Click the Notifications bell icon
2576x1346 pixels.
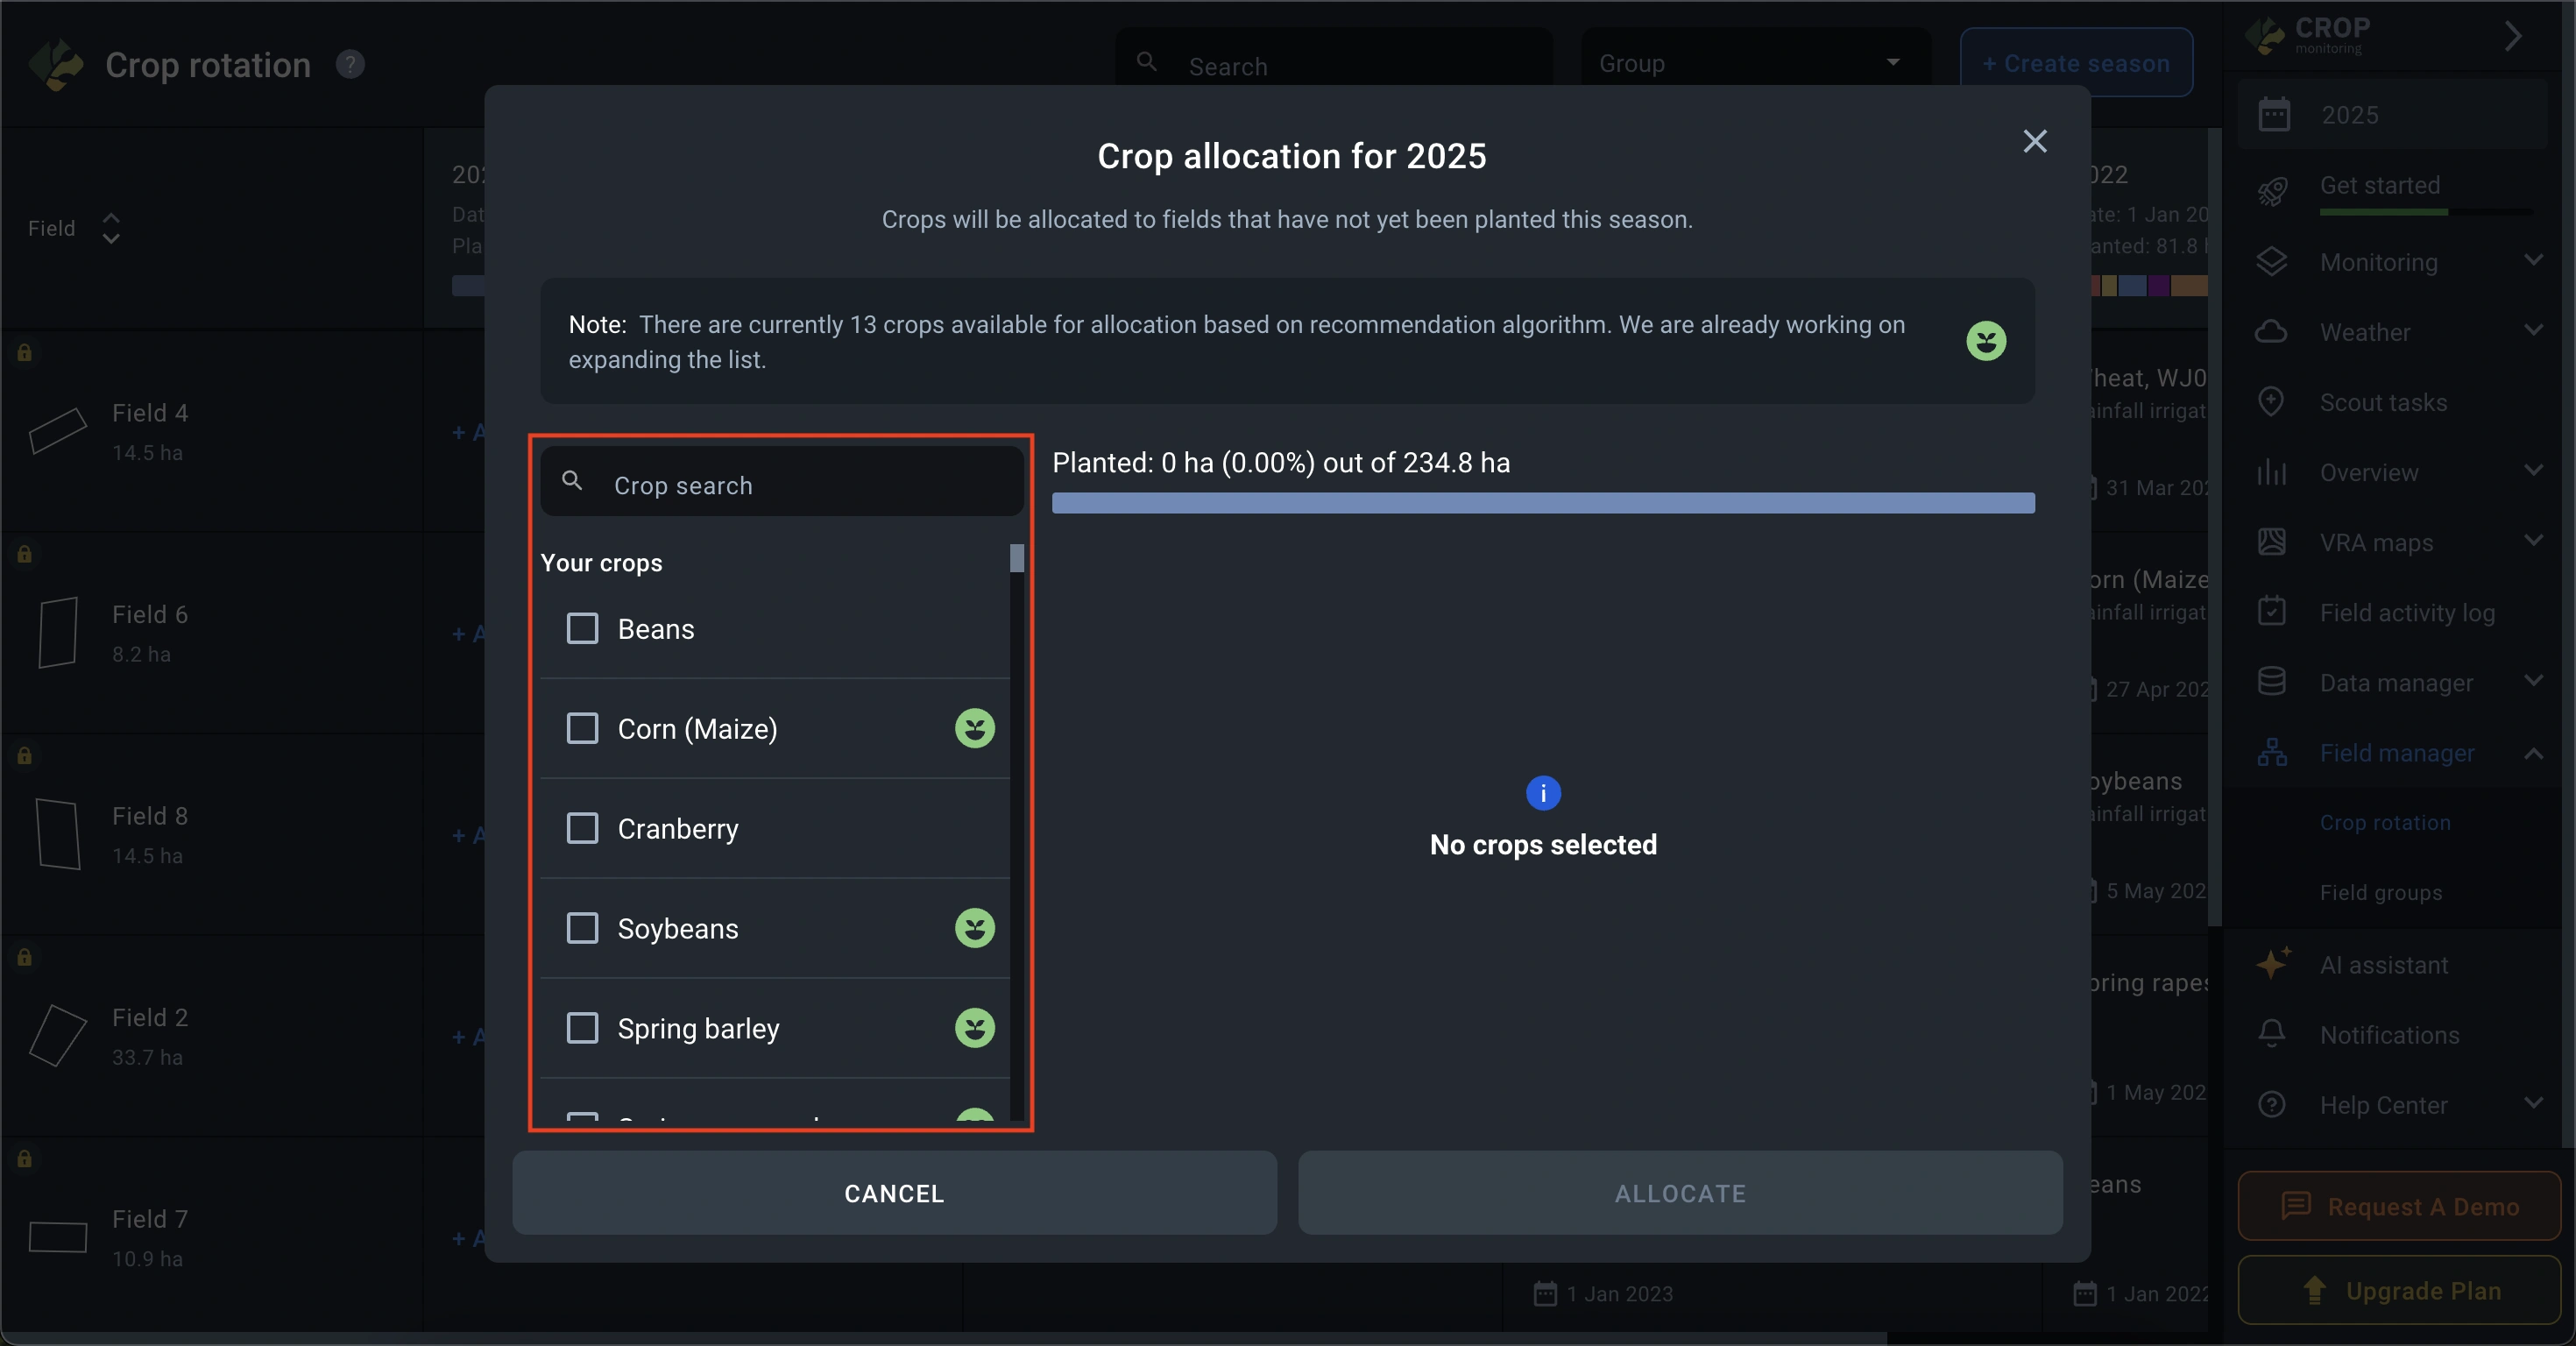[2272, 1034]
